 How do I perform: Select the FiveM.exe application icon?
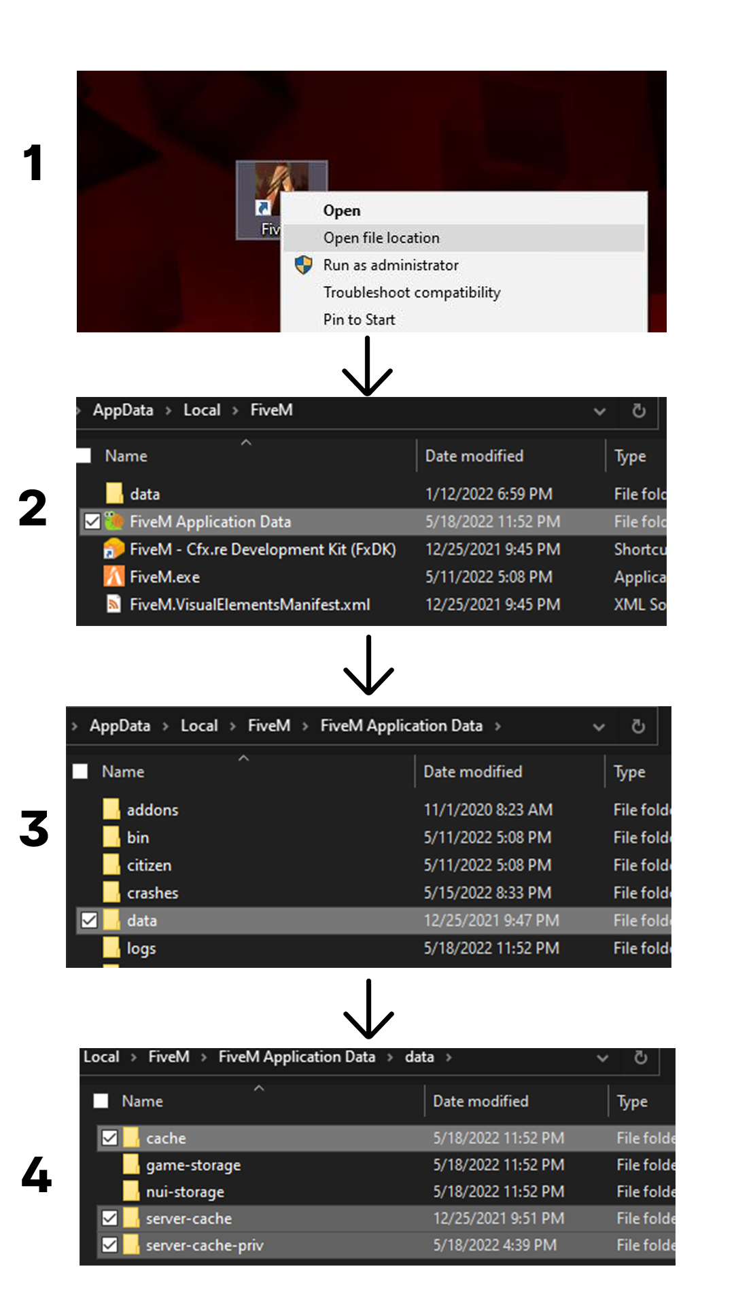[x=114, y=577]
